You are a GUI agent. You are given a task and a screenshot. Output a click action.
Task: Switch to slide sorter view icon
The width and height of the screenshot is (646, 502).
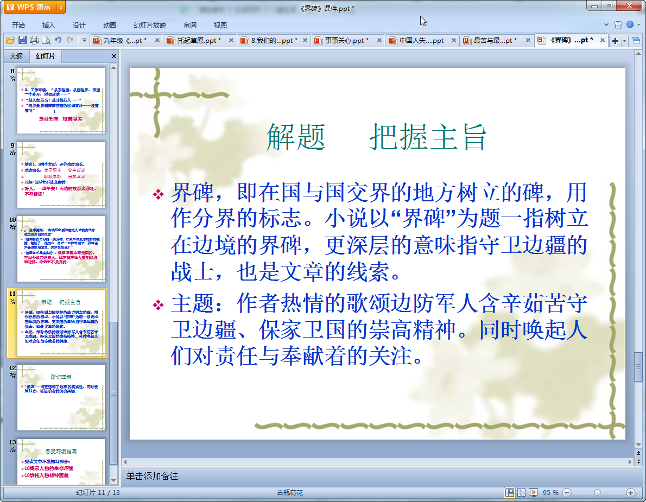(x=521, y=493)
